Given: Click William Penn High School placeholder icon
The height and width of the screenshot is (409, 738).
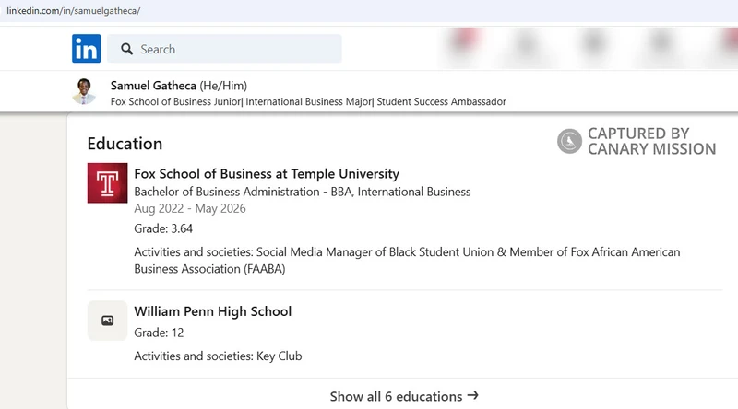Looking at the screenshot, I should pos(107,321).
